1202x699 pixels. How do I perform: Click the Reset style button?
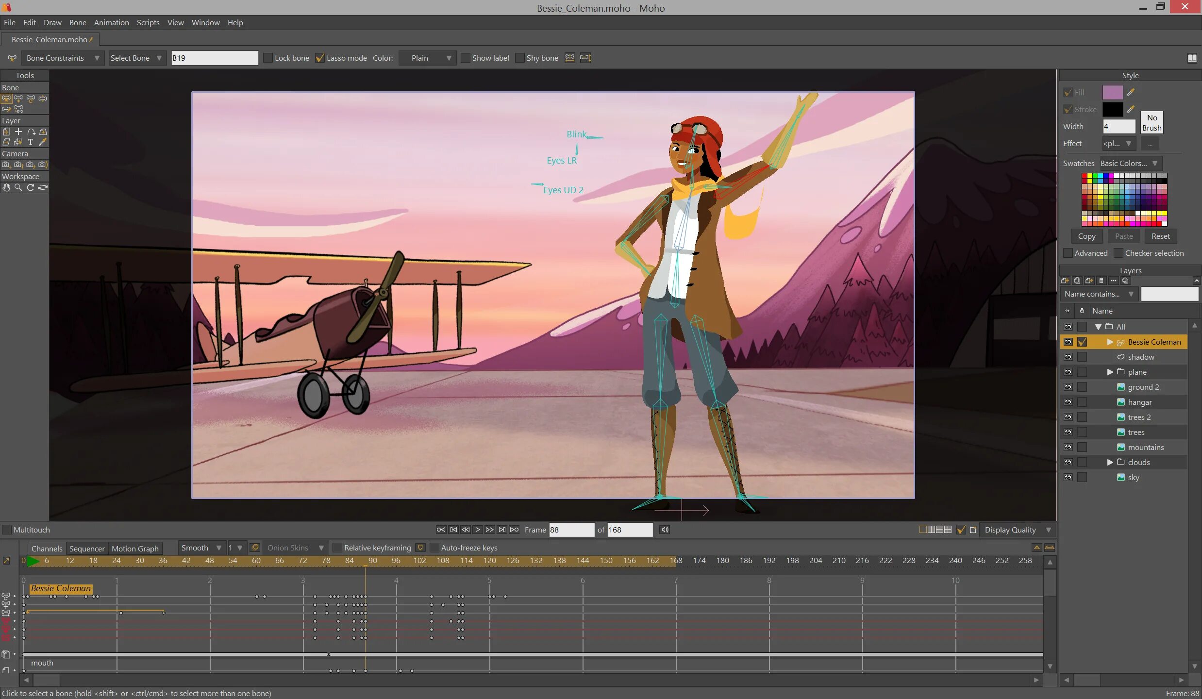click(x=1160, y=236)
